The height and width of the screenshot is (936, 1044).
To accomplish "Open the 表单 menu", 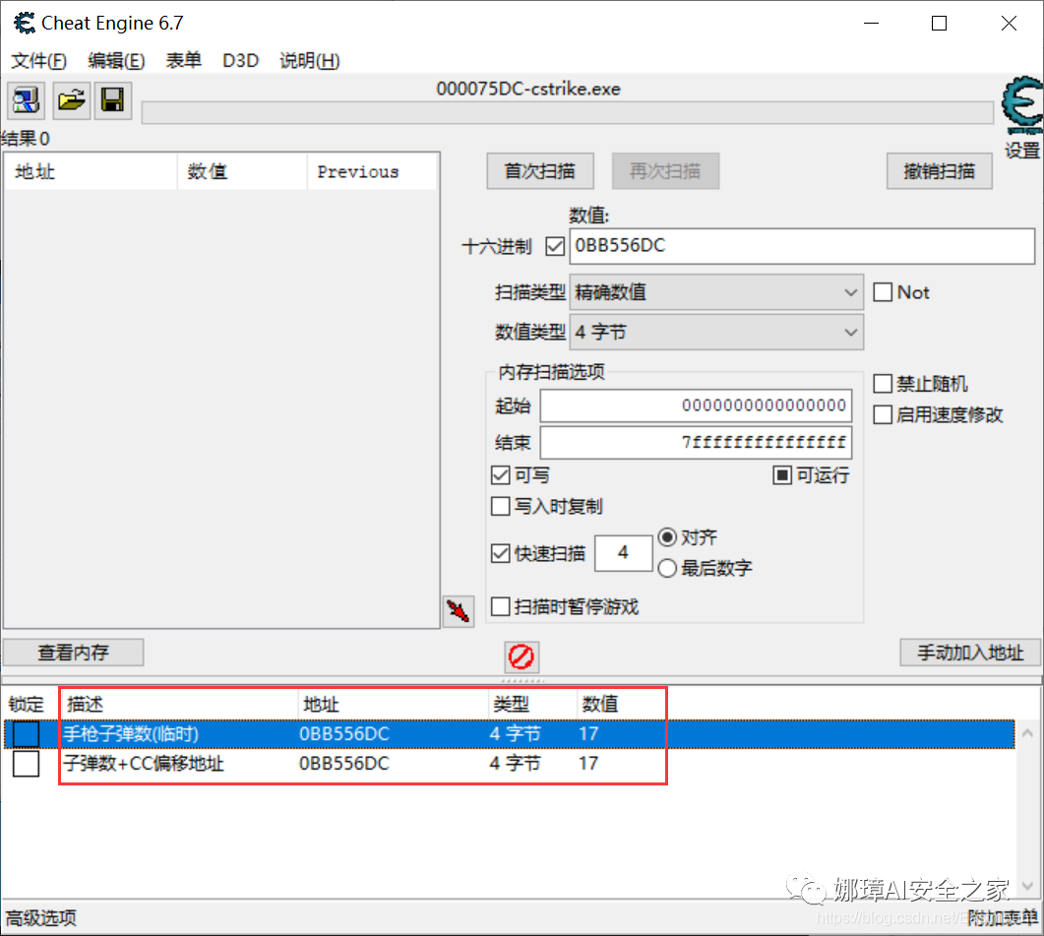I will [x=184, y=61].
